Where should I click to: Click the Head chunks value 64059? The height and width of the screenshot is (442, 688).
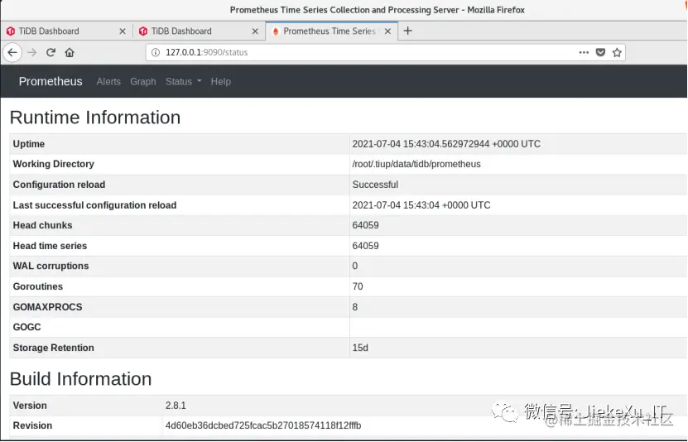365,225
